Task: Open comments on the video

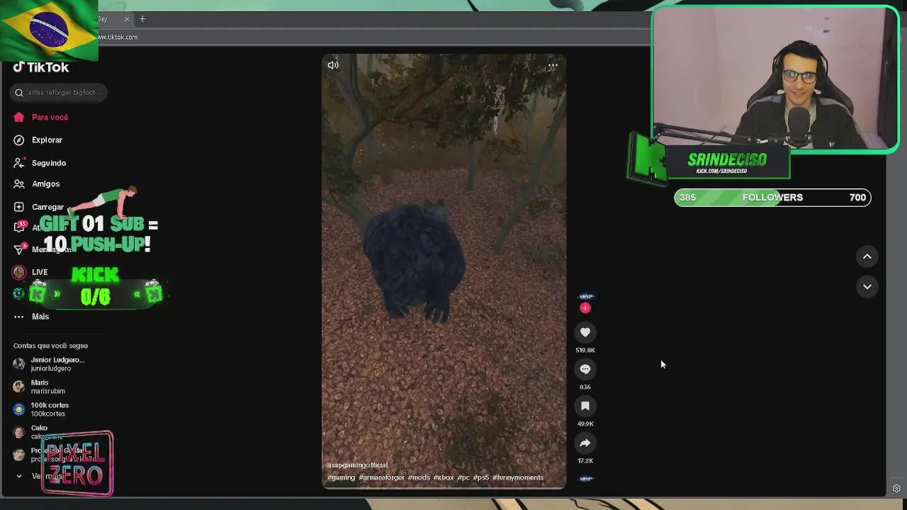Action: click(x=585, y=369)
